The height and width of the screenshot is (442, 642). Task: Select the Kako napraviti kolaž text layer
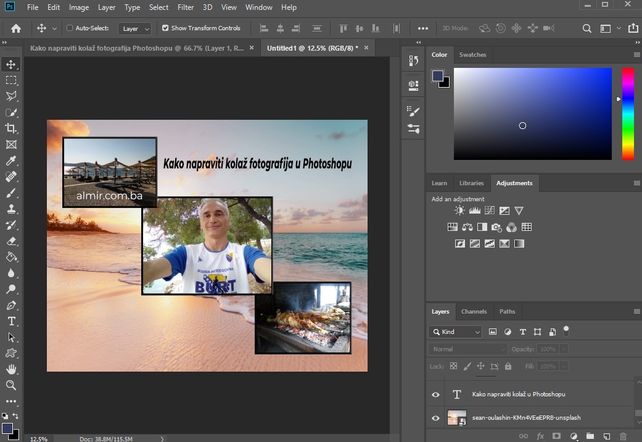(518, 394)
